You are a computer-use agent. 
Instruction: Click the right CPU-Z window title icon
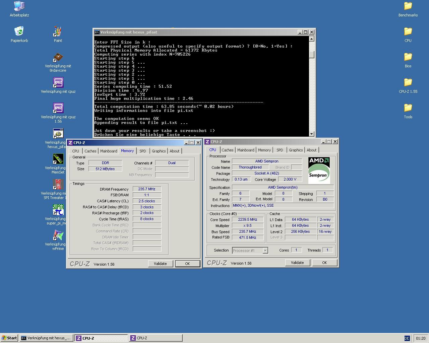207,142
